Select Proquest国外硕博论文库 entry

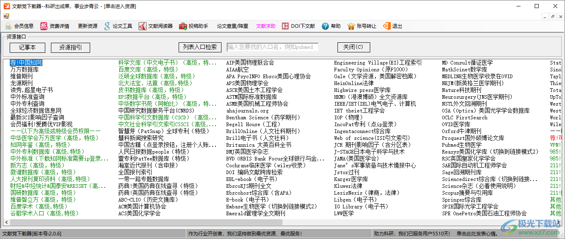point(473,138)
